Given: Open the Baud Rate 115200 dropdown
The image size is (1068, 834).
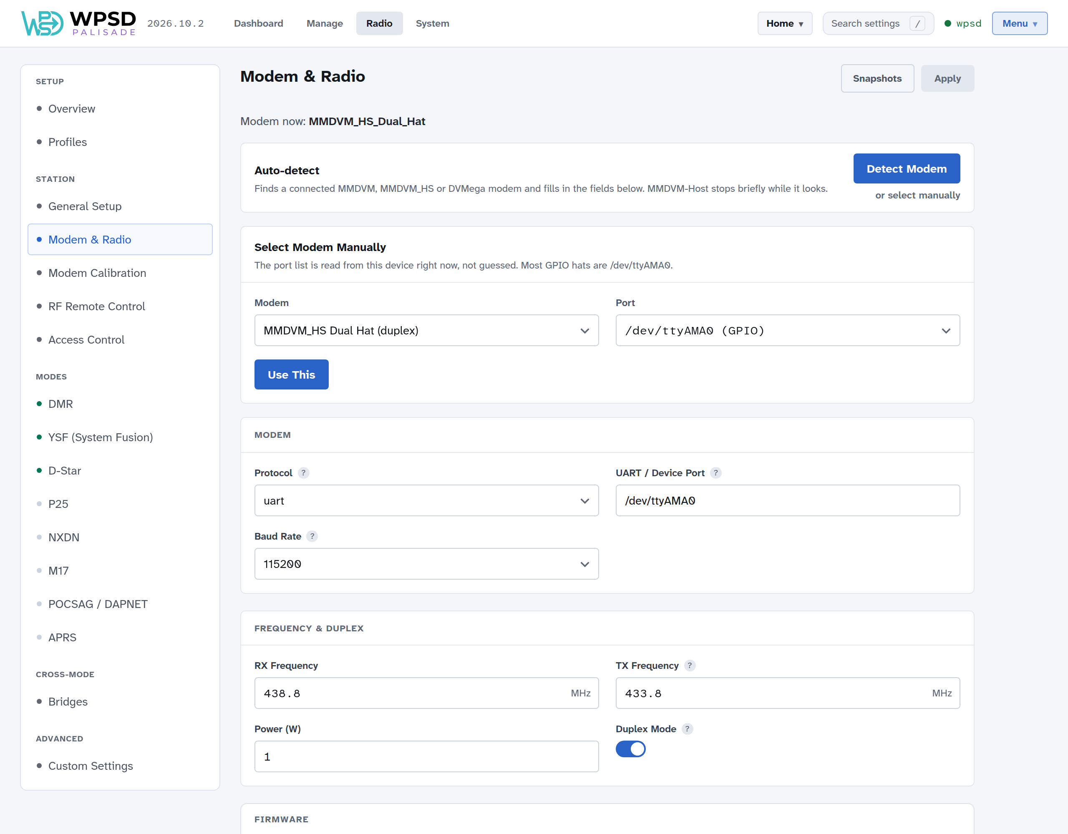Looking at the screenshot, I should 426,564.
